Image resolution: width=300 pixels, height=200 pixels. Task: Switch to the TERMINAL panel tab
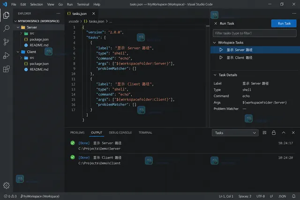(x=145, y=133)
